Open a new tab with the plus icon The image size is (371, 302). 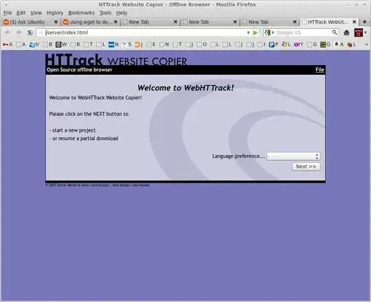[364, 22]
